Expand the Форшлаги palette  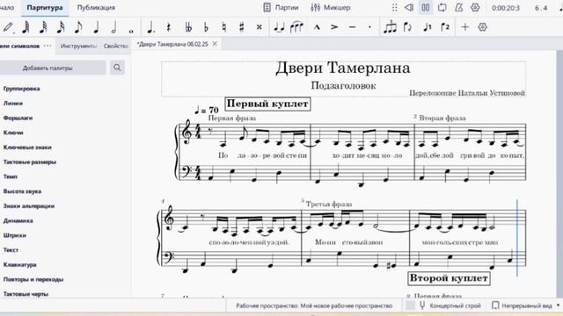click(x=18, y=118)
